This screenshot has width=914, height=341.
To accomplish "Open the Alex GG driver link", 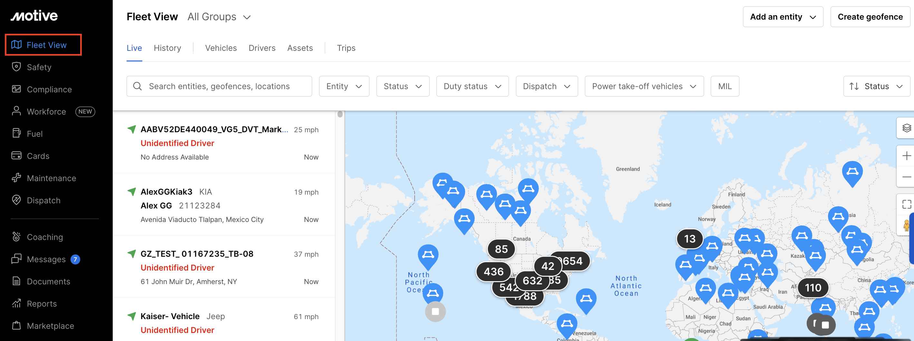I will point(156,206).
